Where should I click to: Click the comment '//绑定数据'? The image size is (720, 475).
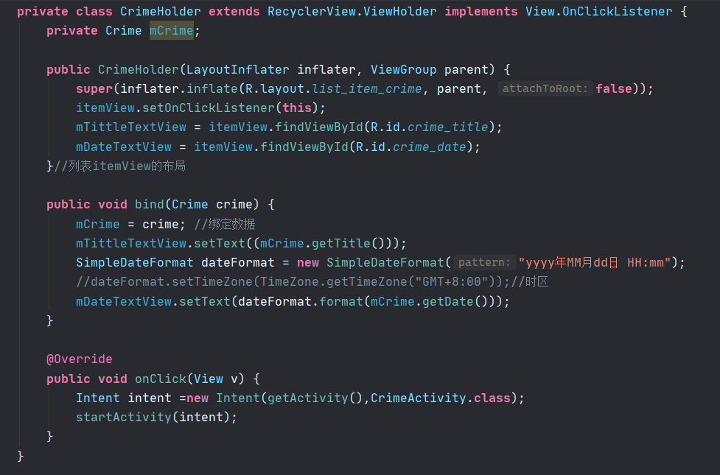tap(225, 225)
